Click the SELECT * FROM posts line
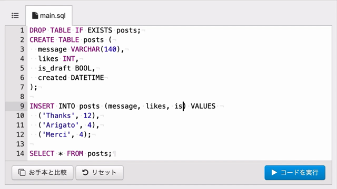The image size is (337, 189). coord(71,153)
